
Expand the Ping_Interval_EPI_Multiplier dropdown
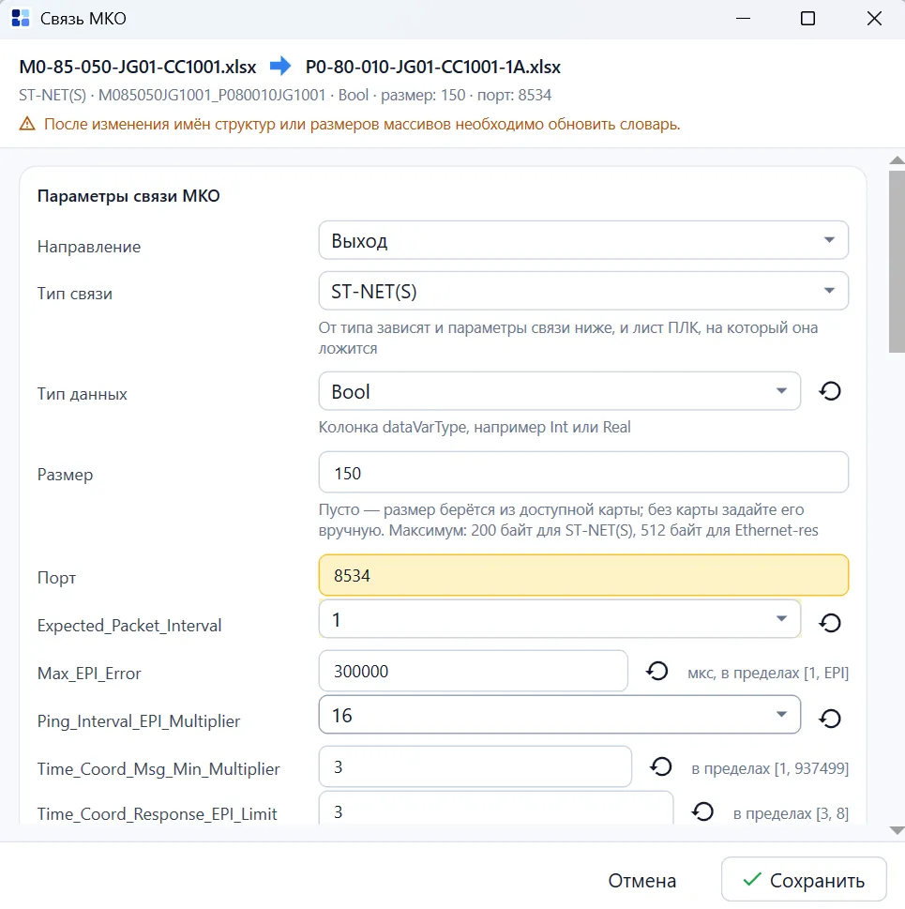point(560,715)
